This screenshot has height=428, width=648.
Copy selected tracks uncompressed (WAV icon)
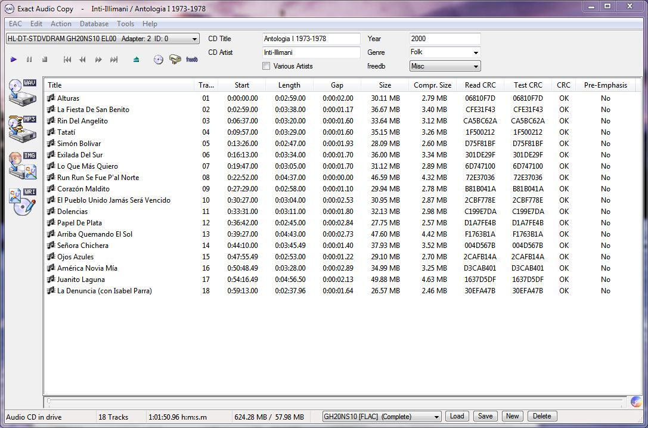pyautogui.click(x=23, y=94)
